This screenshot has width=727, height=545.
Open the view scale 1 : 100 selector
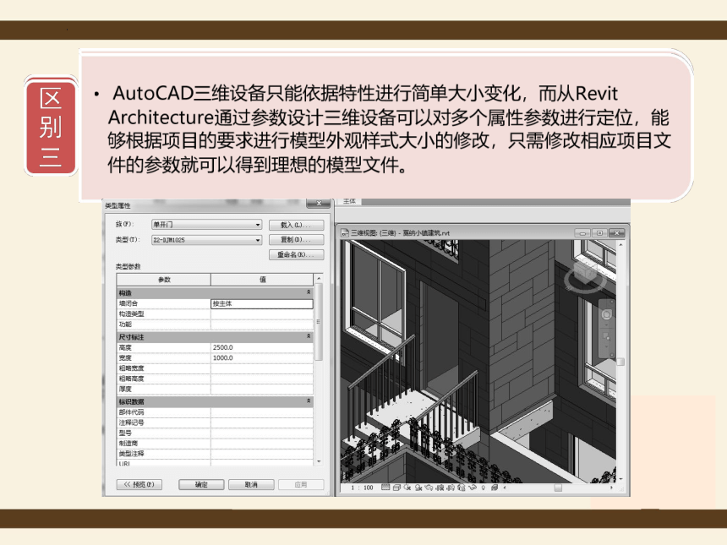(362, 488)
